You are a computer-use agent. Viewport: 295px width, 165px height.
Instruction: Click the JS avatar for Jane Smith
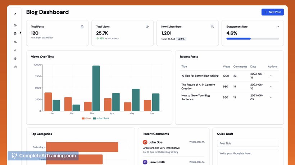tap(145, 162)
